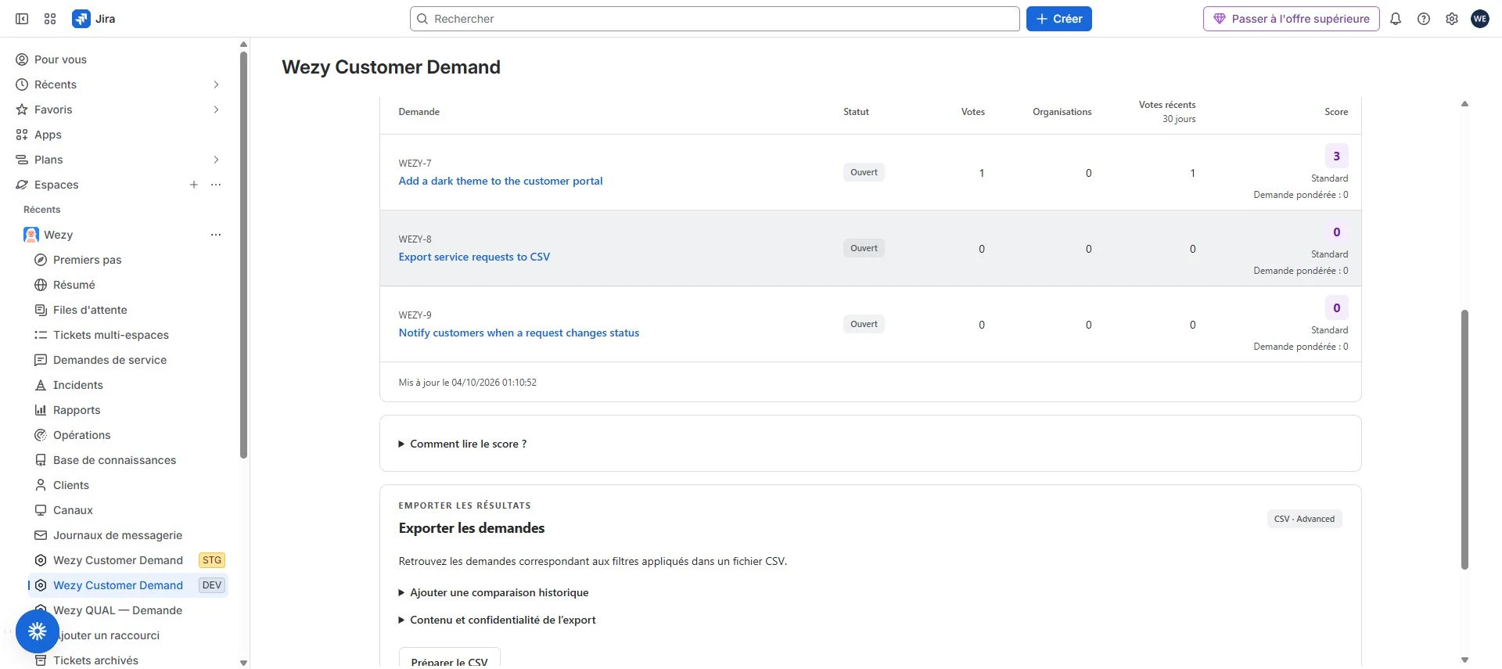Open the Wezy space
Screen dimensions: 1502x669
pyautogui.click(x=58, y=235)
